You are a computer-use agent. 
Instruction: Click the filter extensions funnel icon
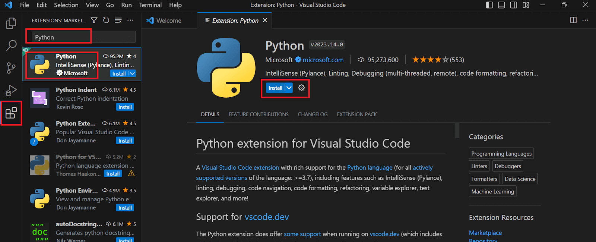94,20
